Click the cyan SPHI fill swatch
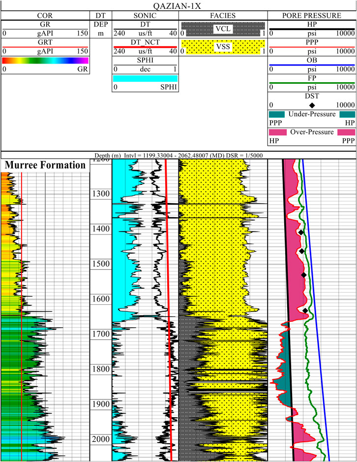 tap(145, 78)
